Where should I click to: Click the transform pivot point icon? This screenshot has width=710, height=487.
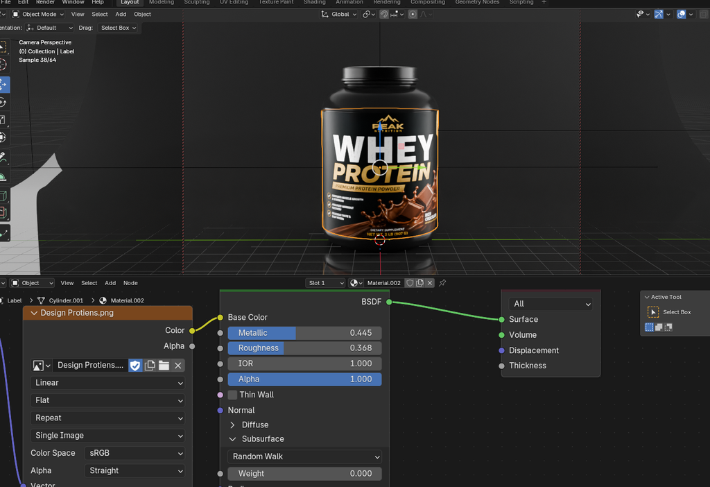click(x=369, y=15)
